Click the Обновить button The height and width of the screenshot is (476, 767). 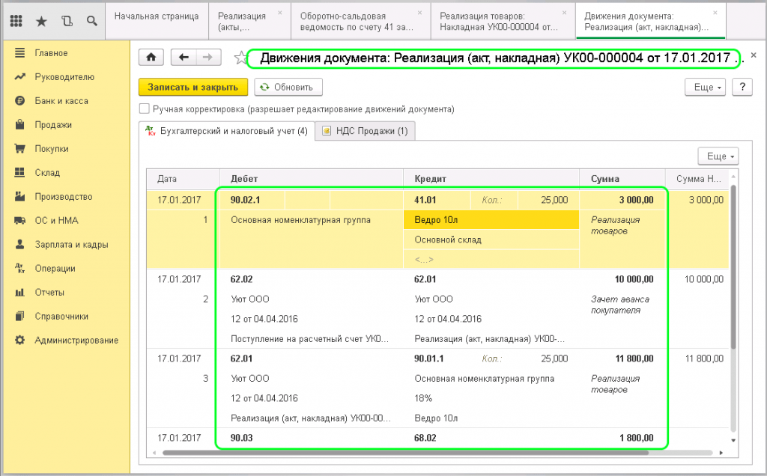[x=288, y=88]
